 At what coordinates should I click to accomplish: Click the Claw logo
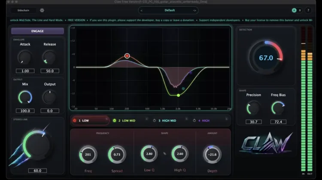267,143
